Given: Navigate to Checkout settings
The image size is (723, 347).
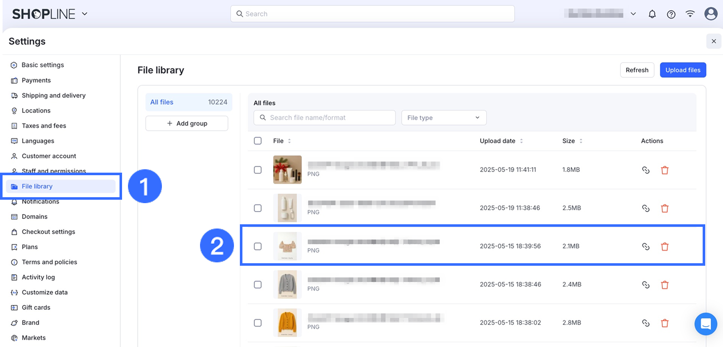Looking at the screenshot, I should pos(48,232).
